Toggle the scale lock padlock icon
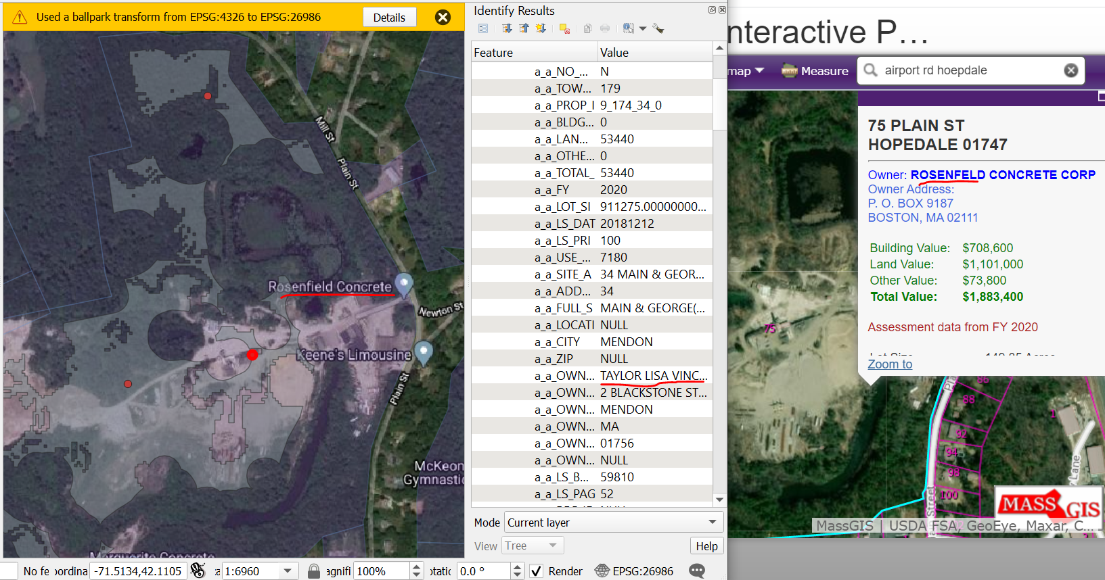 pos(314,571)
